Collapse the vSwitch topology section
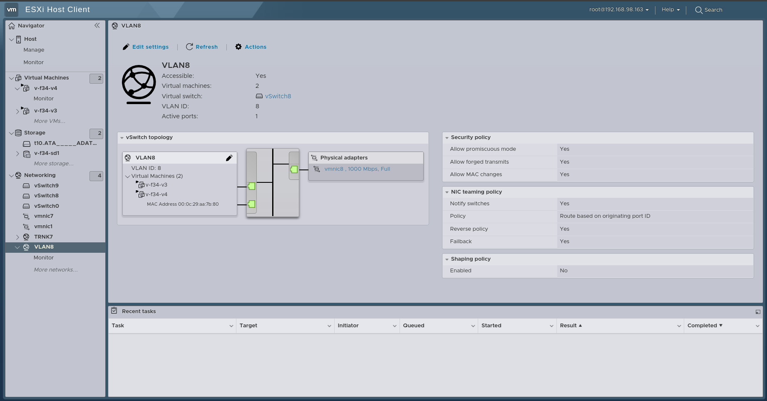The height and width of the screenshot is (401, 767). click(122, 137)
